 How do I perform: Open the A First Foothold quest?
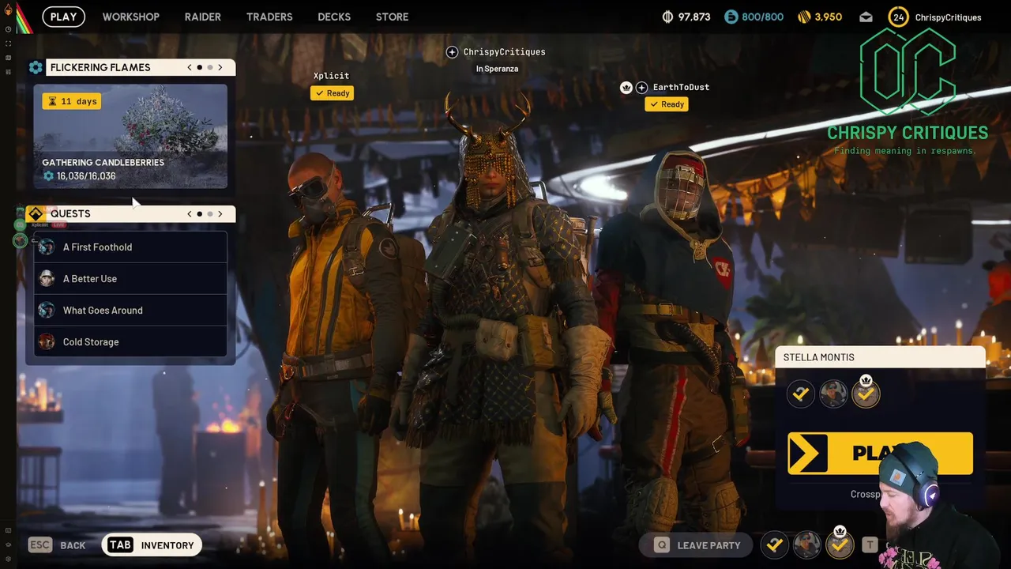(130, 247)
